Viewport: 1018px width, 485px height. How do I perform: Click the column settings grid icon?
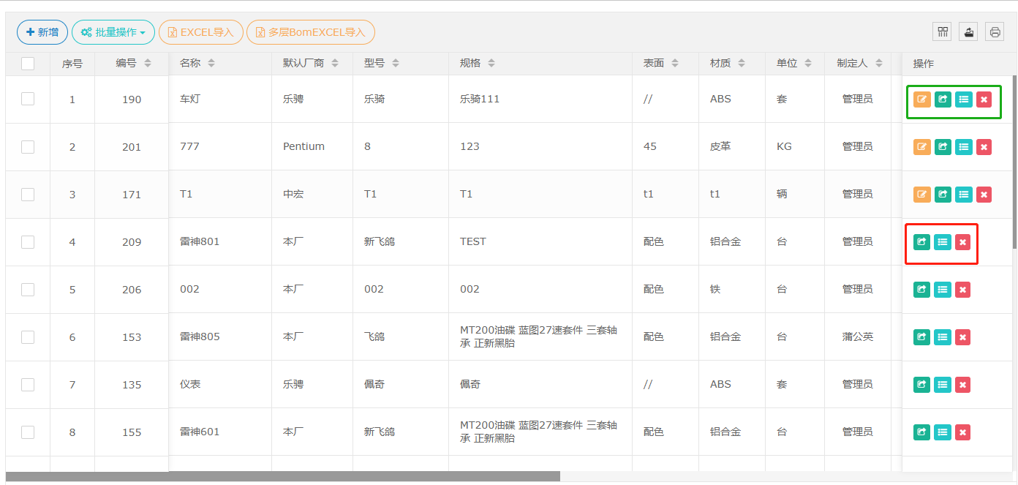(x=943, y=31)
